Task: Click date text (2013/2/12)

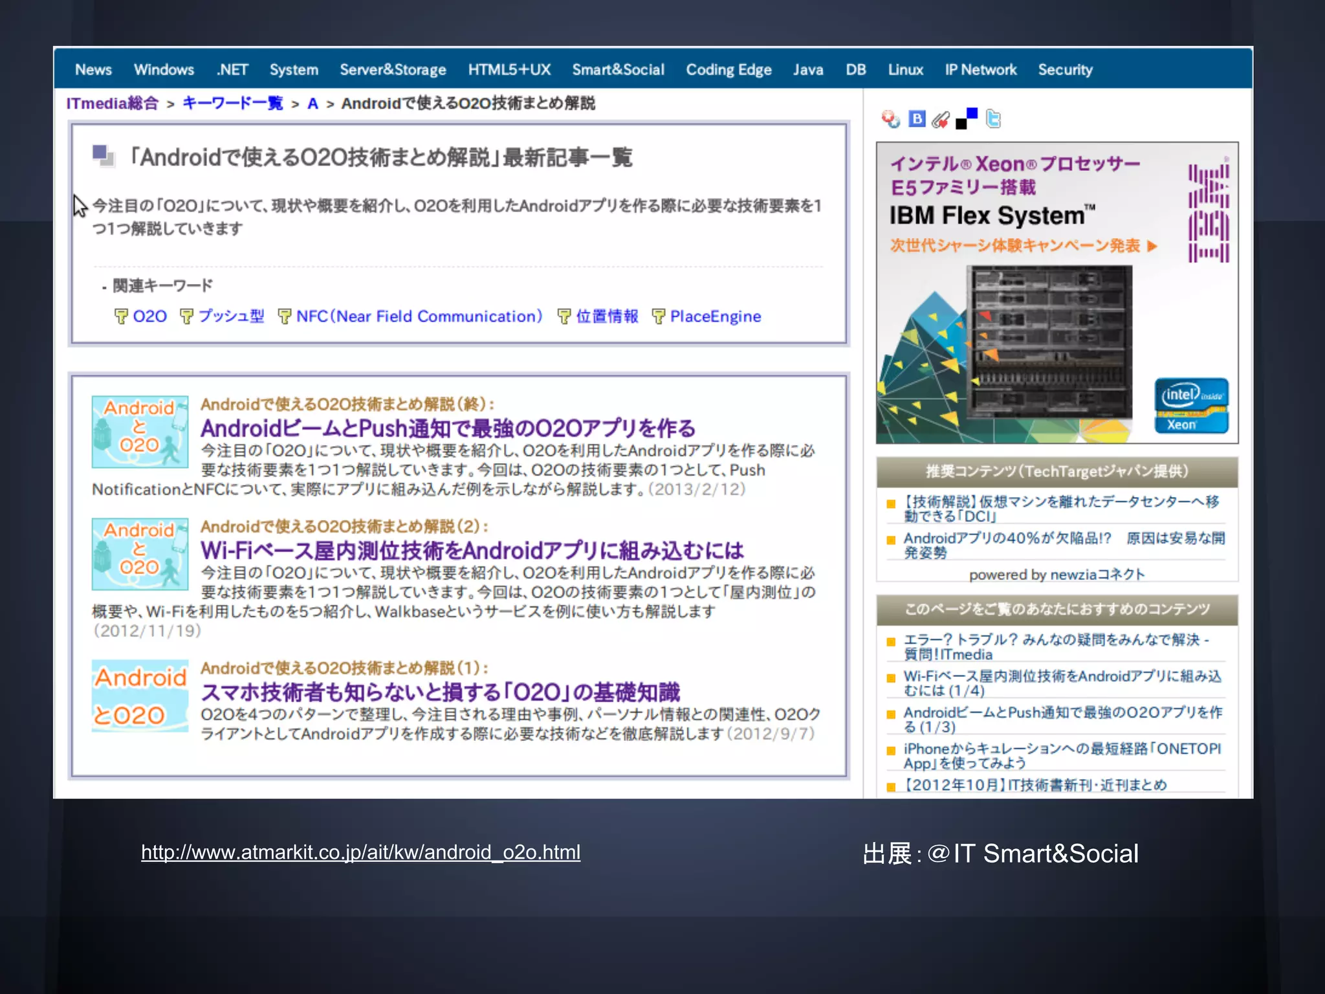Action: pos(697,489)
